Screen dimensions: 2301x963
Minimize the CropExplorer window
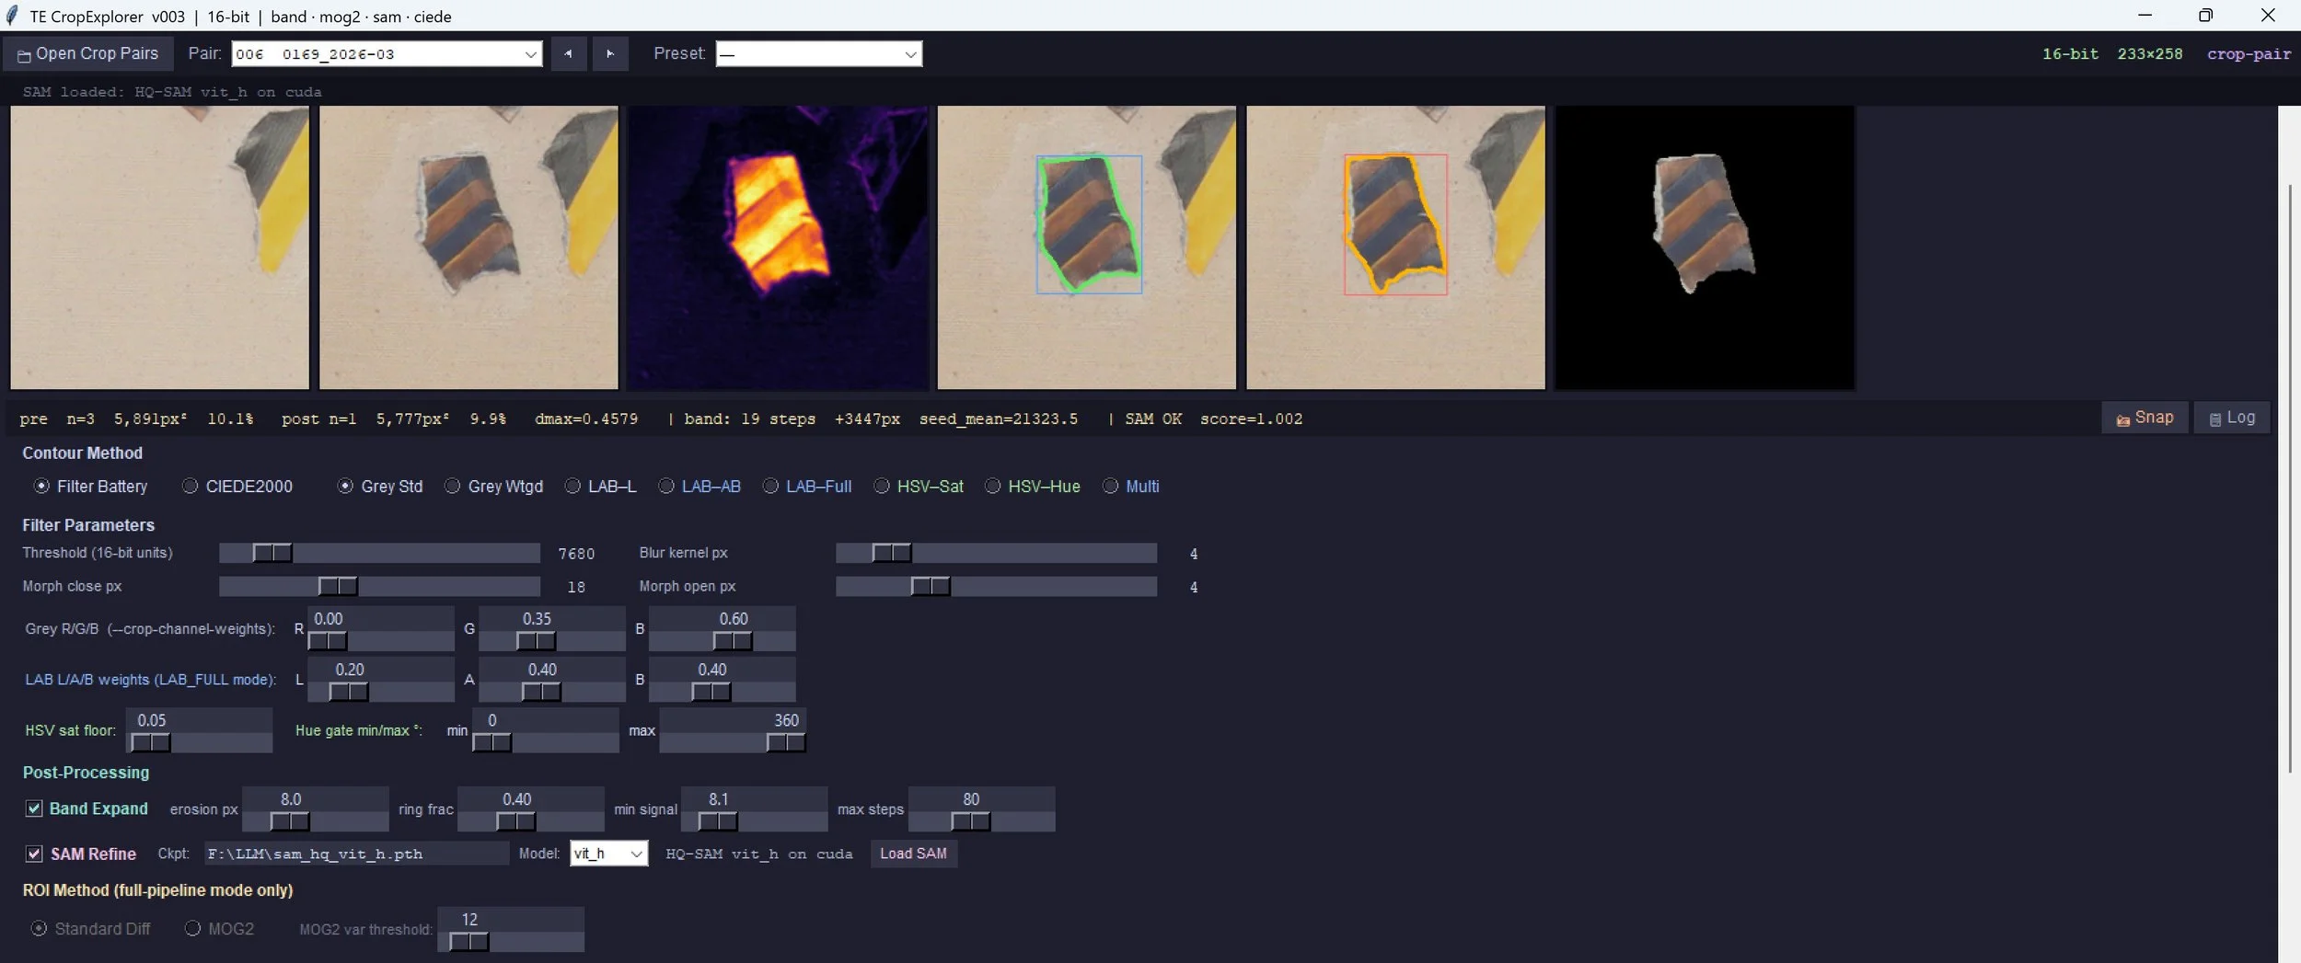point(2145,15)
